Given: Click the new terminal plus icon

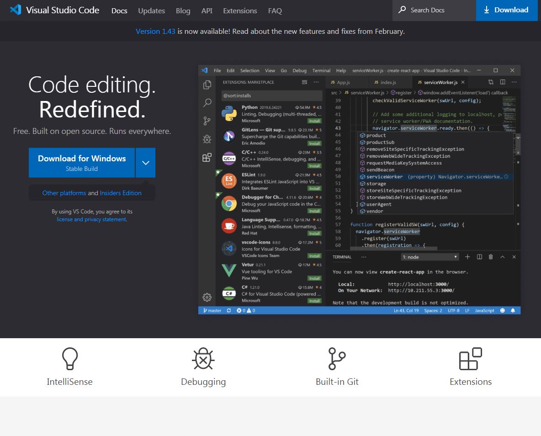Looking at the screenshot, I should pyautogui.click(x=467, y=257).
